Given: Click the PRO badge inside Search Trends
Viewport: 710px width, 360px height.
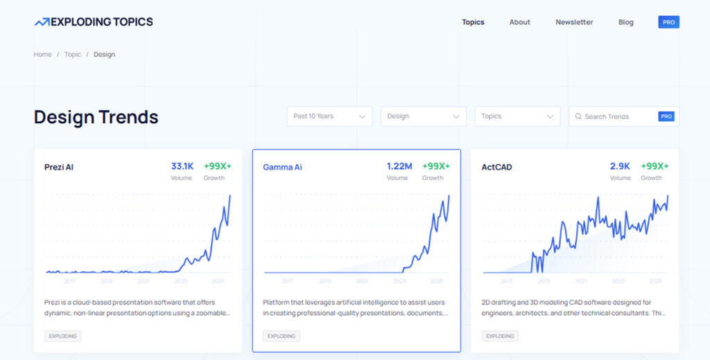Looking at the screenshot, I should click(x=666, y=116).
